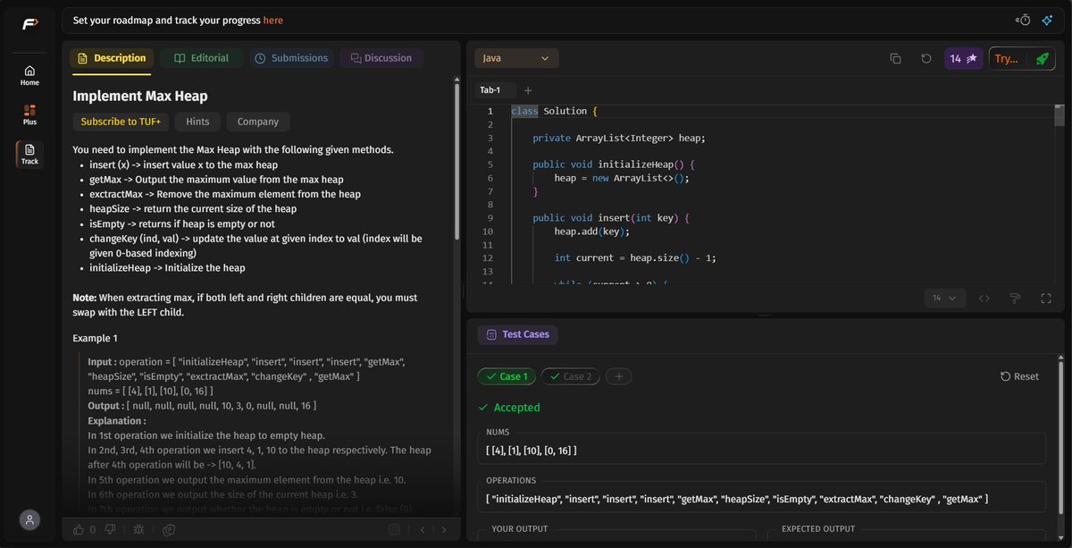Switch to the Editorial tab
The width and height of the screenshot is (1072, 548).
click(x=201, y=58)
